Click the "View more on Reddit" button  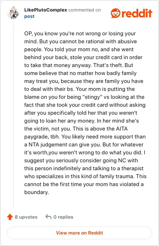tap(79, 233)
